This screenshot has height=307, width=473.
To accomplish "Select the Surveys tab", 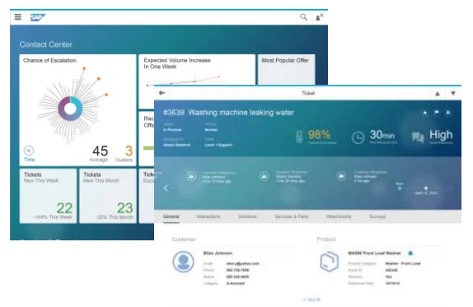I will click(377, 216).
